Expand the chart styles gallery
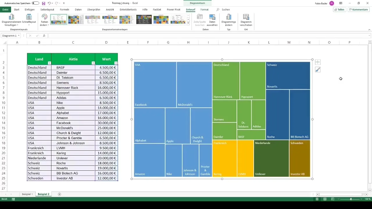The image size is (372, 209). click(188, 23)
